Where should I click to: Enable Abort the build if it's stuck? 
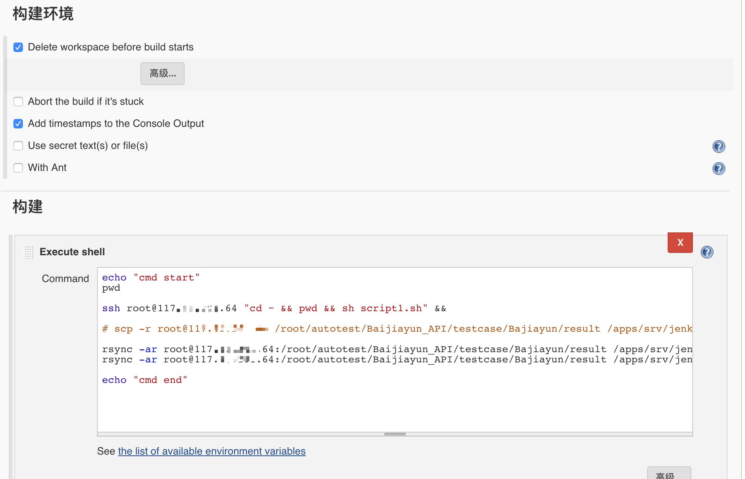click(18, 102)
